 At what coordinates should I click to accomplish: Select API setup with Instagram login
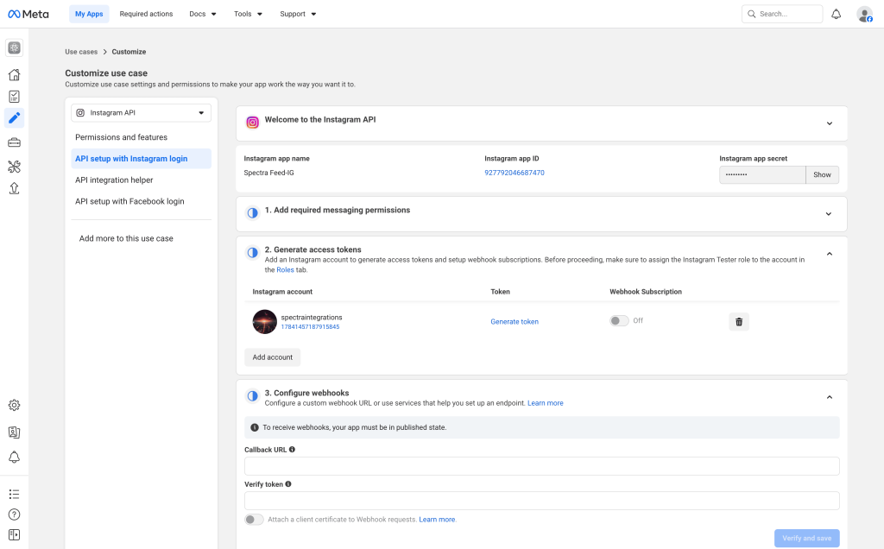tap(141, 158)
